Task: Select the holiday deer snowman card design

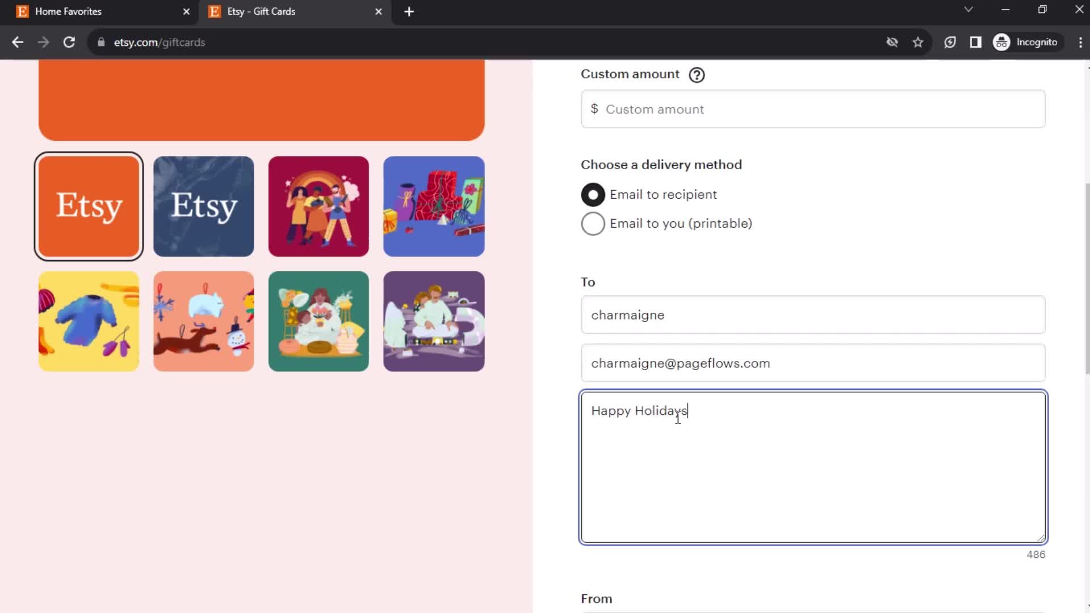Action: click(204, 321)
